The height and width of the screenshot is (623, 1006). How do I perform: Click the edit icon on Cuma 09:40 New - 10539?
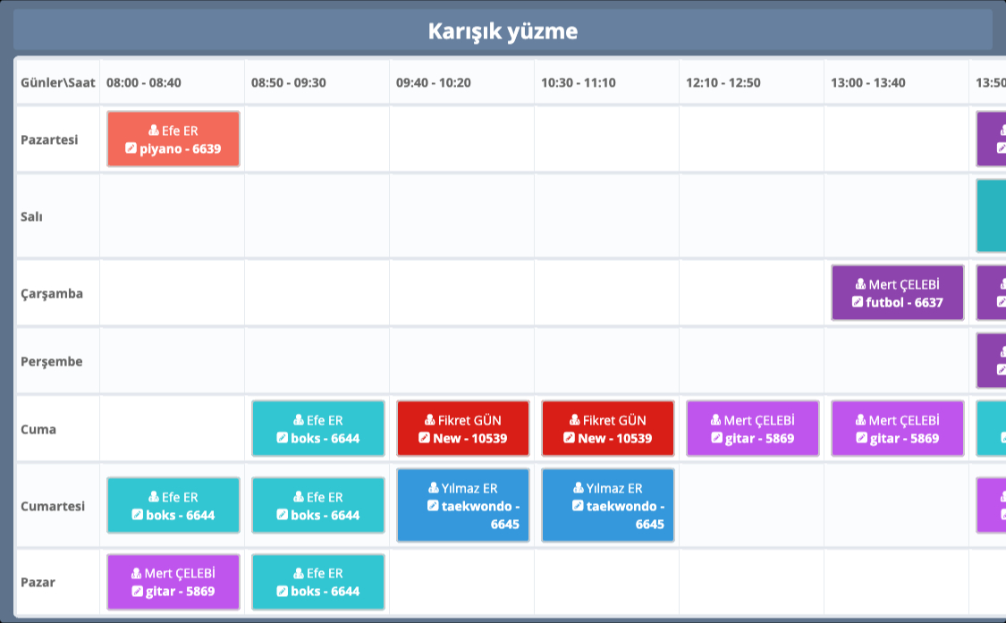coord(424,438)
